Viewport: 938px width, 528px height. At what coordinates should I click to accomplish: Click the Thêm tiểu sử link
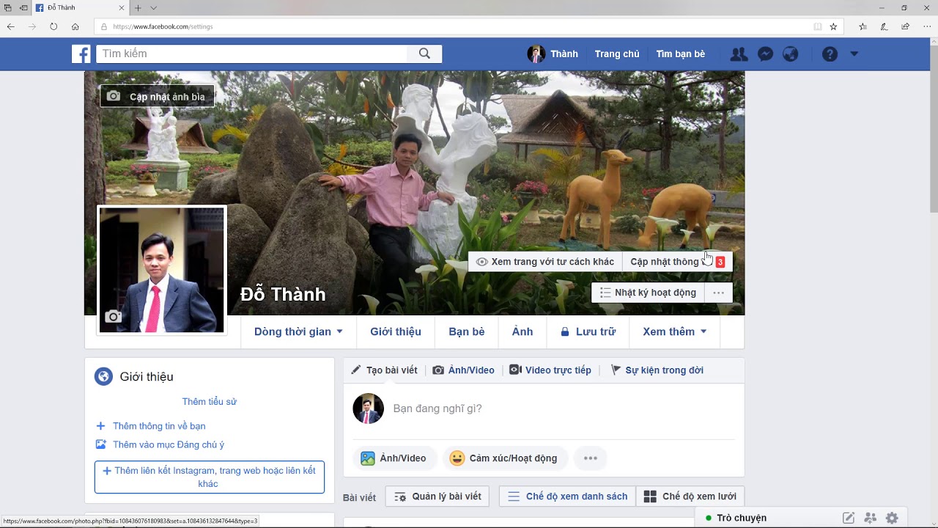pyautogui.click(x=210, y=402)
